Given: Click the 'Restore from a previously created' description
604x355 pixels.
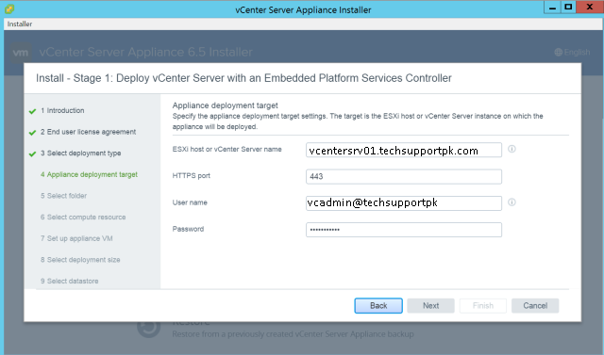Looking at the screenshot, I should [x=293, y=334].
